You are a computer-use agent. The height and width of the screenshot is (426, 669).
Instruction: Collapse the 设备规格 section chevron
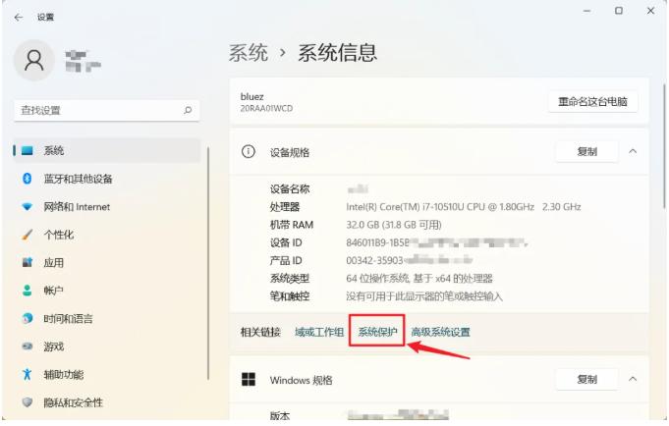point(633,152)
